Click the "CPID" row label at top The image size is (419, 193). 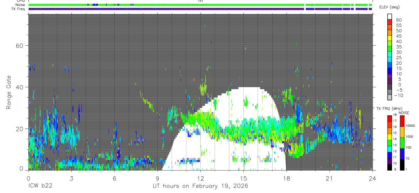[x=21, y=1]
